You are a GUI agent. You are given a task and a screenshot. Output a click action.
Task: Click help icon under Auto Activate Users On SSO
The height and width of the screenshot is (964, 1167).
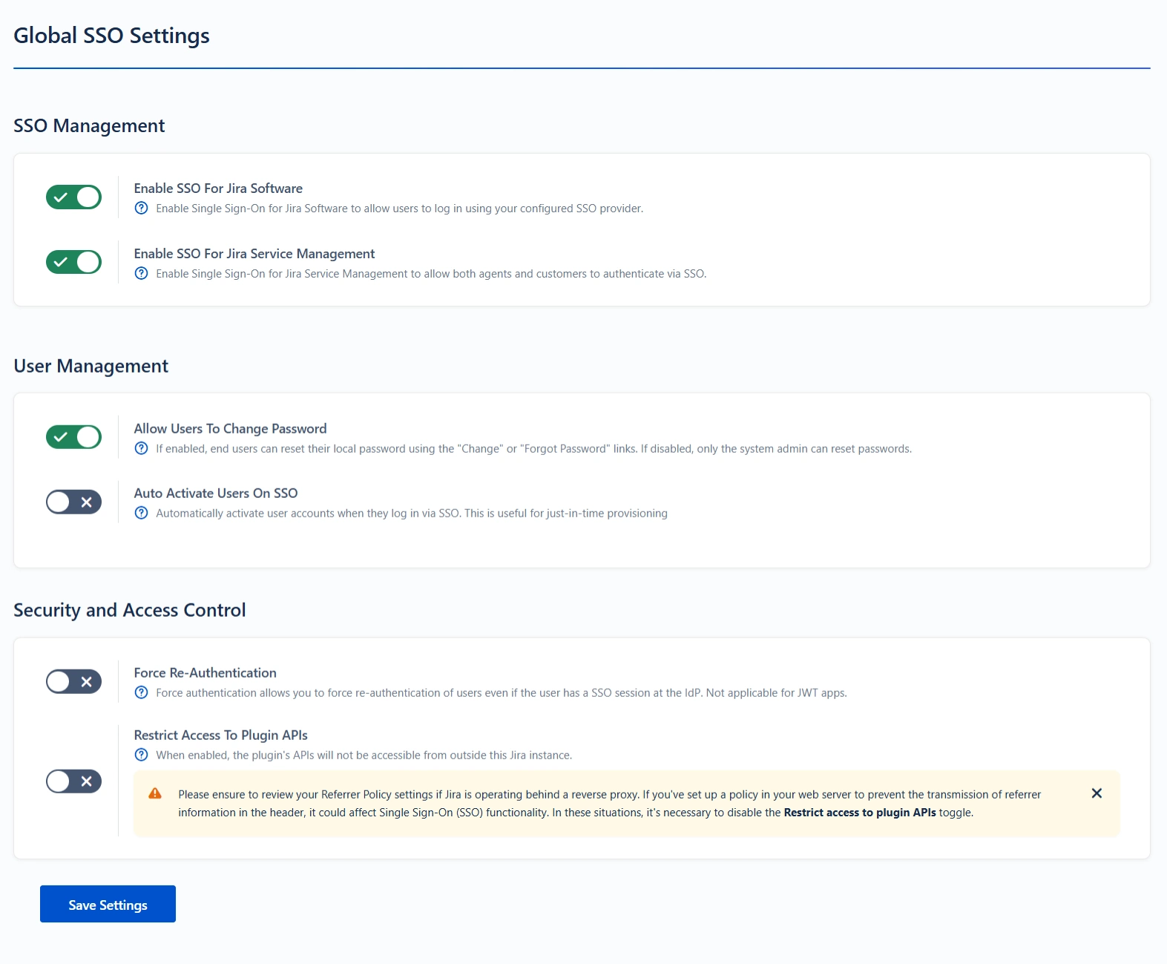click(141, 514)
